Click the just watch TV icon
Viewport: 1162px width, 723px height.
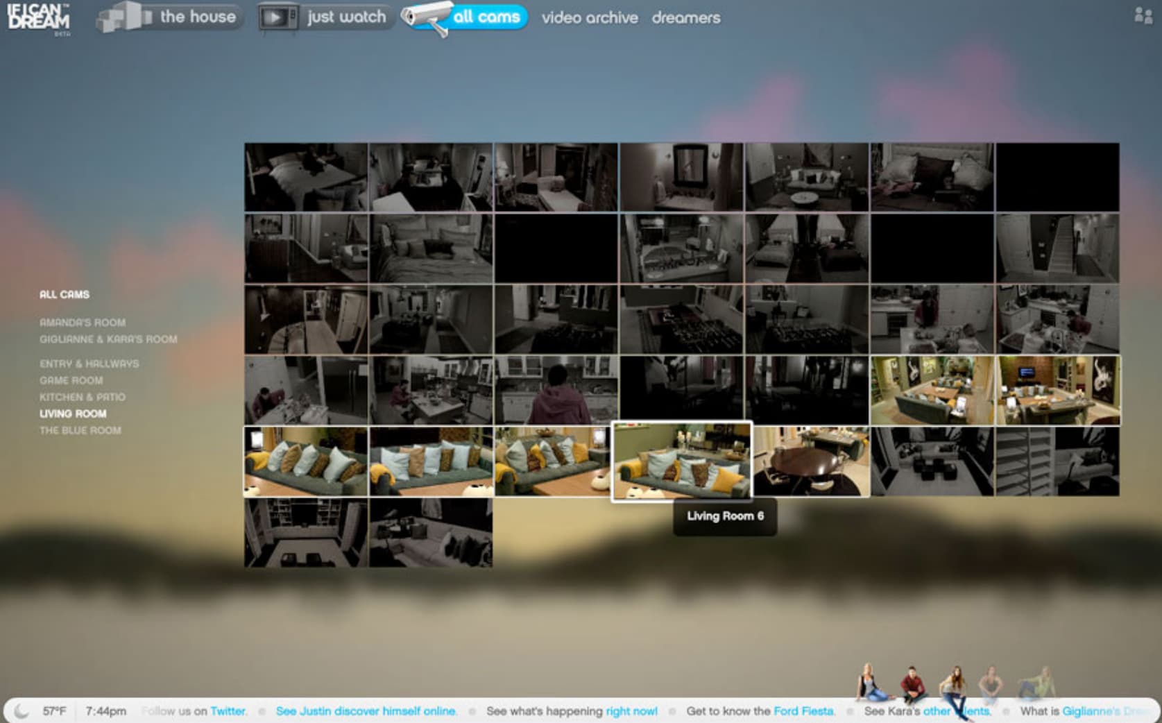[x=277, y=17]
